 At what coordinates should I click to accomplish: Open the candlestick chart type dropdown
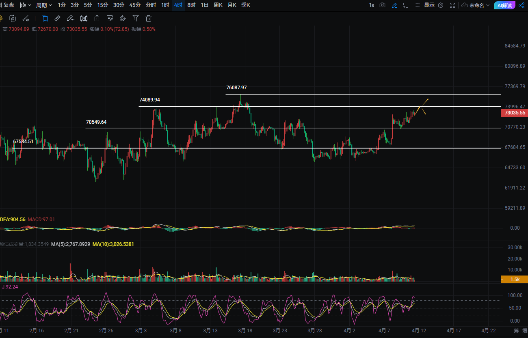tap(26, 5)
